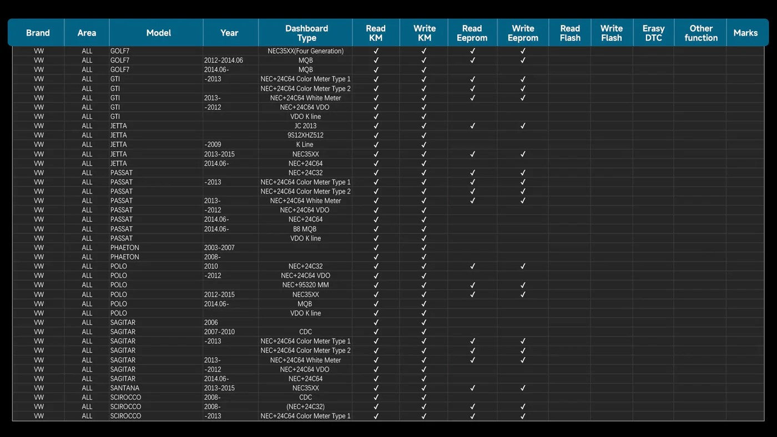Select the Marks column header
Image resolution: width=777 pixels, height=437 pixels.
(x=745, y=33)
